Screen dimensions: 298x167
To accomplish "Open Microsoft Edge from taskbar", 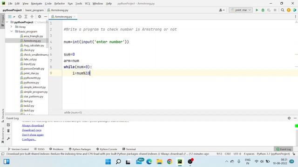I will point(149,162).
